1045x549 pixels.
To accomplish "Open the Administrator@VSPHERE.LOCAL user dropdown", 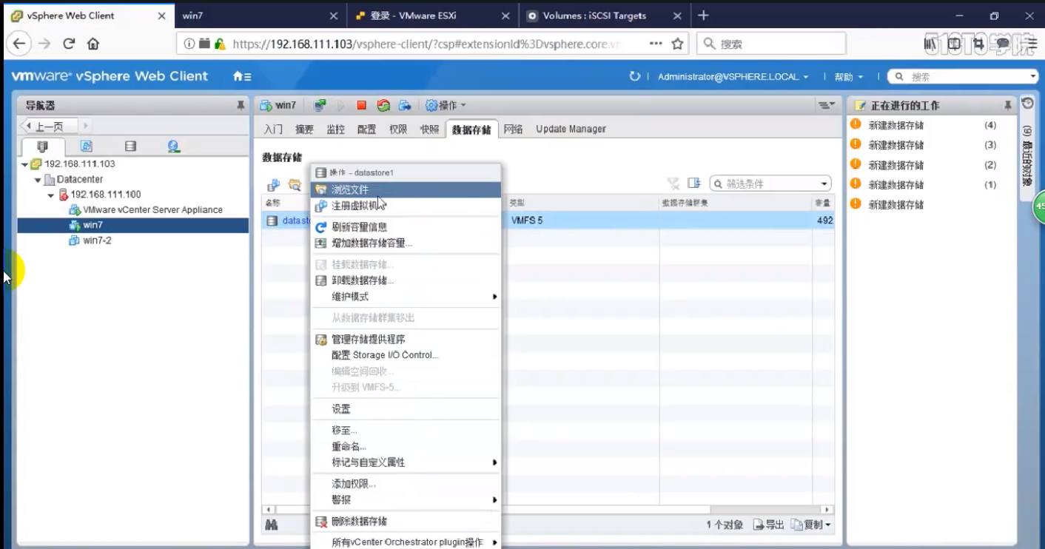I will click(x=732, y=77).
